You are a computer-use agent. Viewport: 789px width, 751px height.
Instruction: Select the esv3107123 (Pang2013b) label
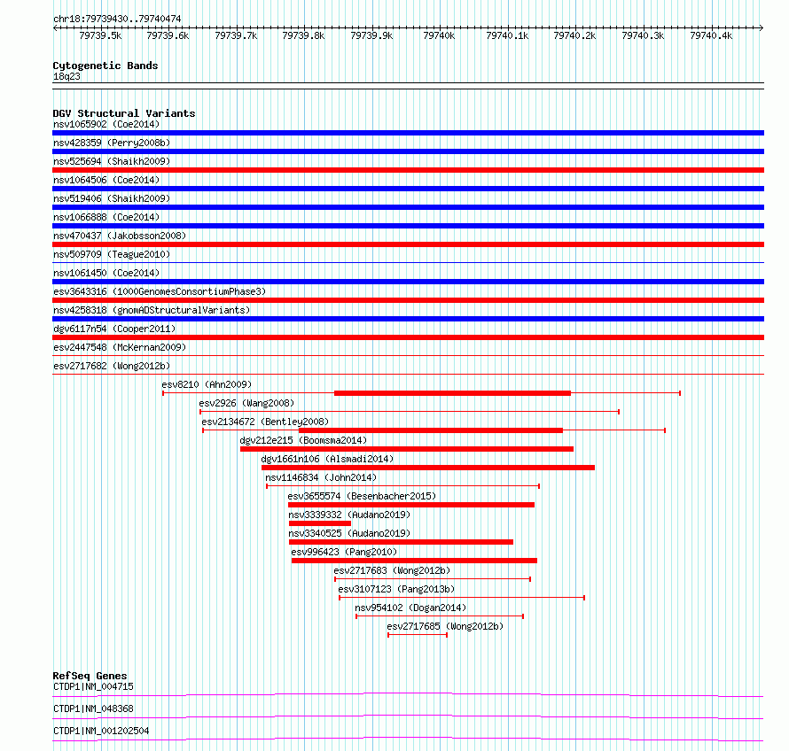tap(396, 589)
